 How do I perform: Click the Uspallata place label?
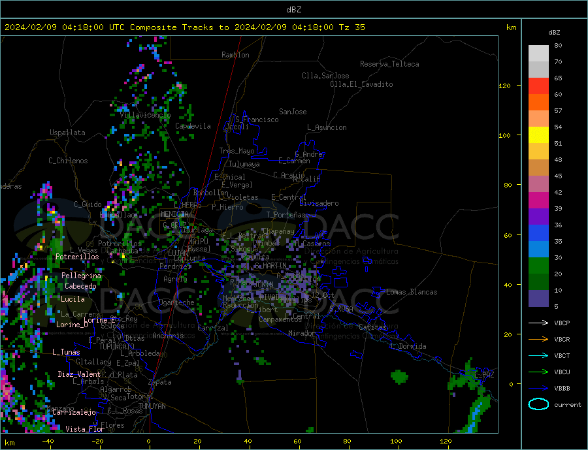[67, 133]
